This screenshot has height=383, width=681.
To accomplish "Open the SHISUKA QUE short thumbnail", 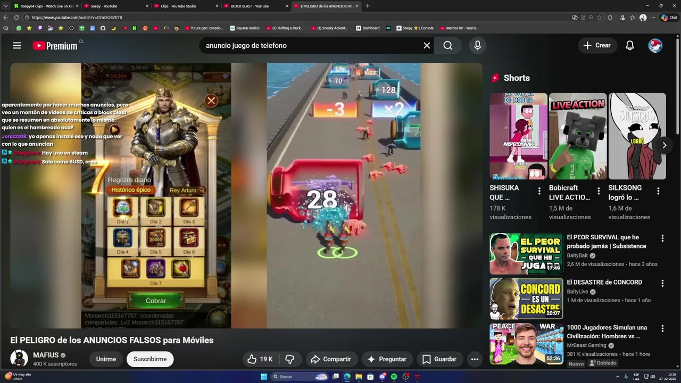I will [518, 136].
